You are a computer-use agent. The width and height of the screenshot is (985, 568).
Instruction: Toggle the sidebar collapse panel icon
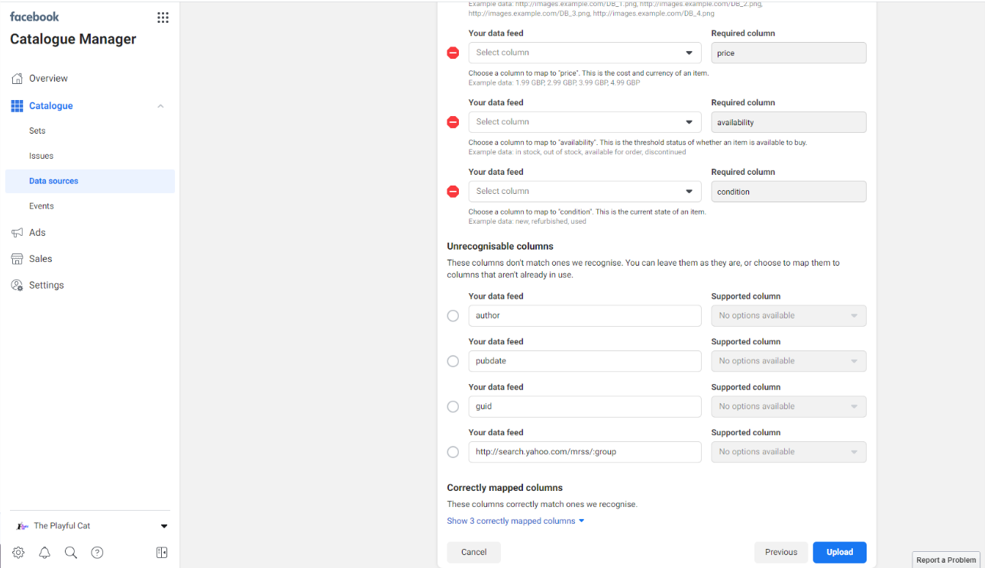162,553
